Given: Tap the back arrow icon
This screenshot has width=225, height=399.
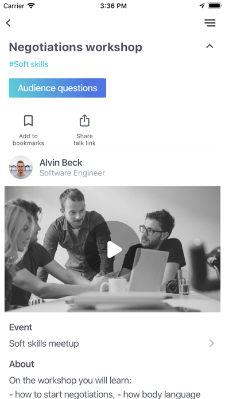Looking at the screenshot, I should (x=9, y=23).
